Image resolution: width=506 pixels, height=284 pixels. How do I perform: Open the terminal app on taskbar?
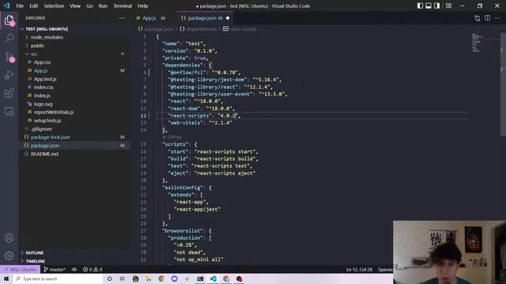pos(200,278)
